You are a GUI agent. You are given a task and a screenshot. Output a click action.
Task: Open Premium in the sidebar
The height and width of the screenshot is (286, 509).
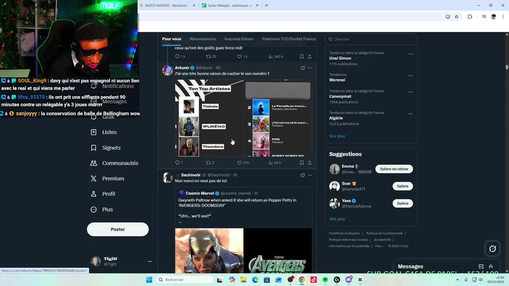[107, 179]
